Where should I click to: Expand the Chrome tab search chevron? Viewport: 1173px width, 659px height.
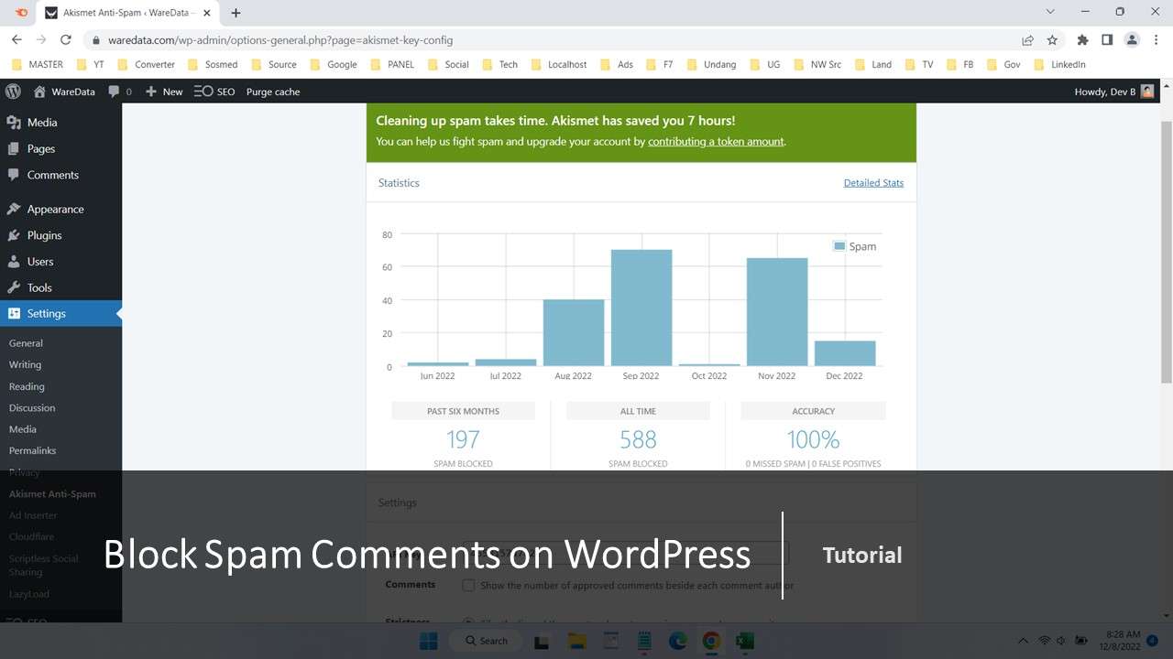1050,12
